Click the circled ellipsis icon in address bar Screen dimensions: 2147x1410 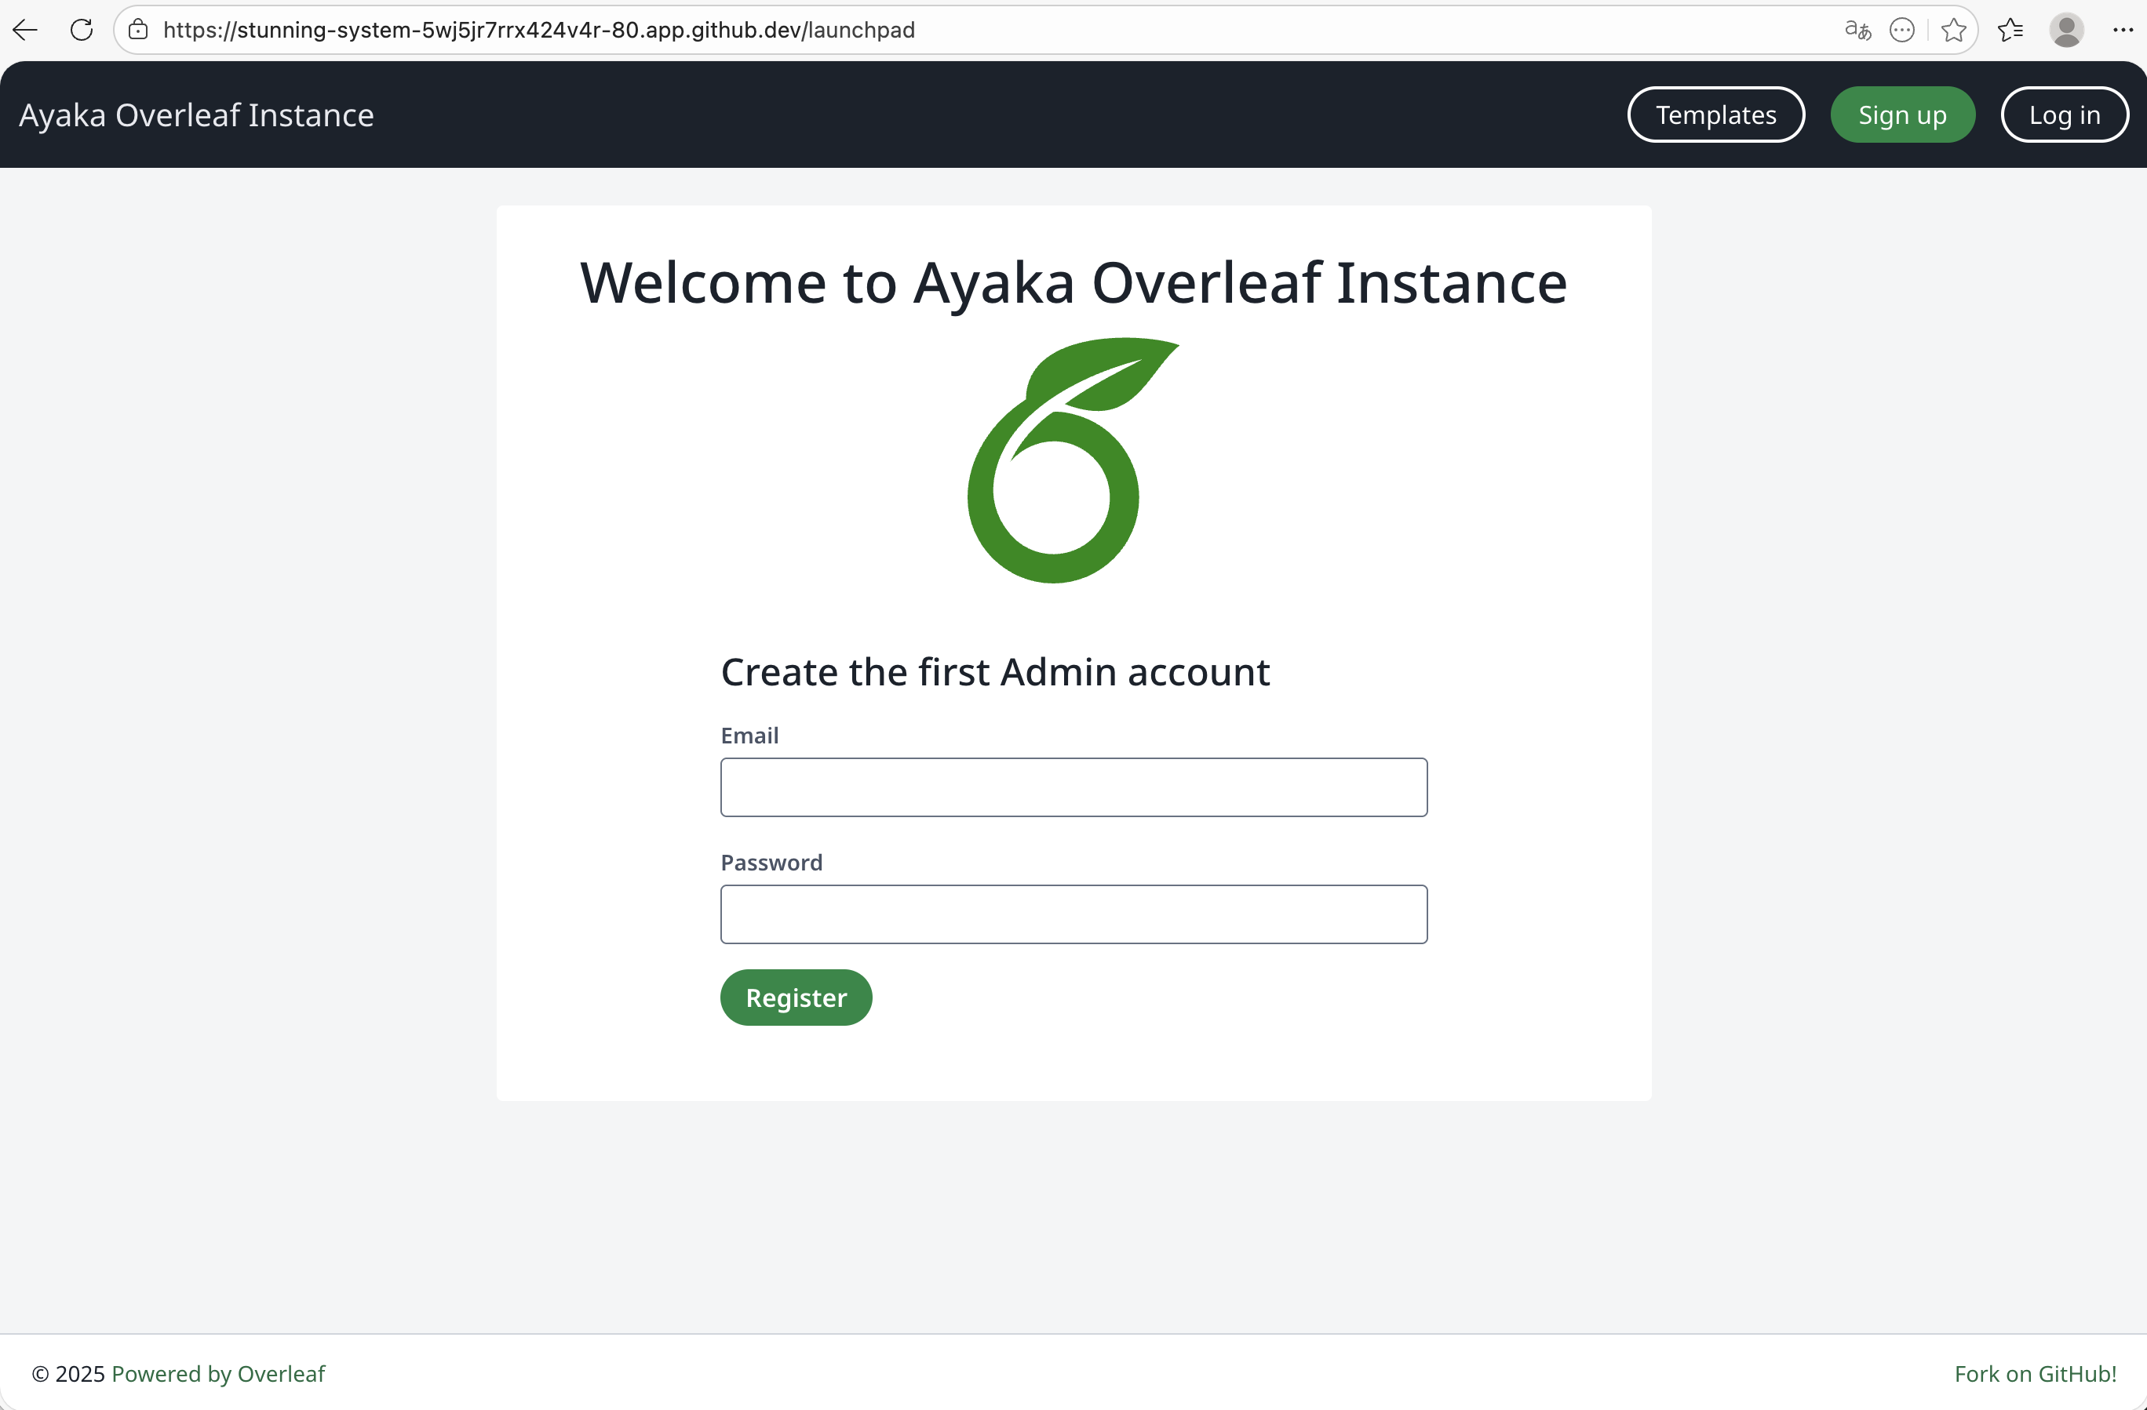(x=1901, y=30)
